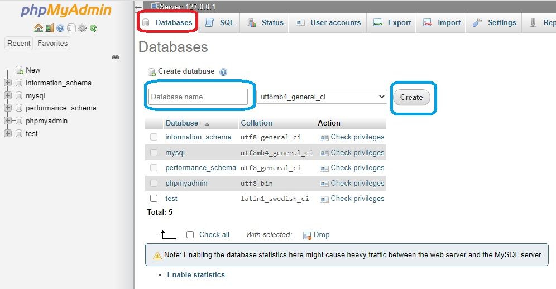Open the utf8mb4_general_ci collation dropdown
Viewport: 556px width, 289px height.
click(322, 97)
